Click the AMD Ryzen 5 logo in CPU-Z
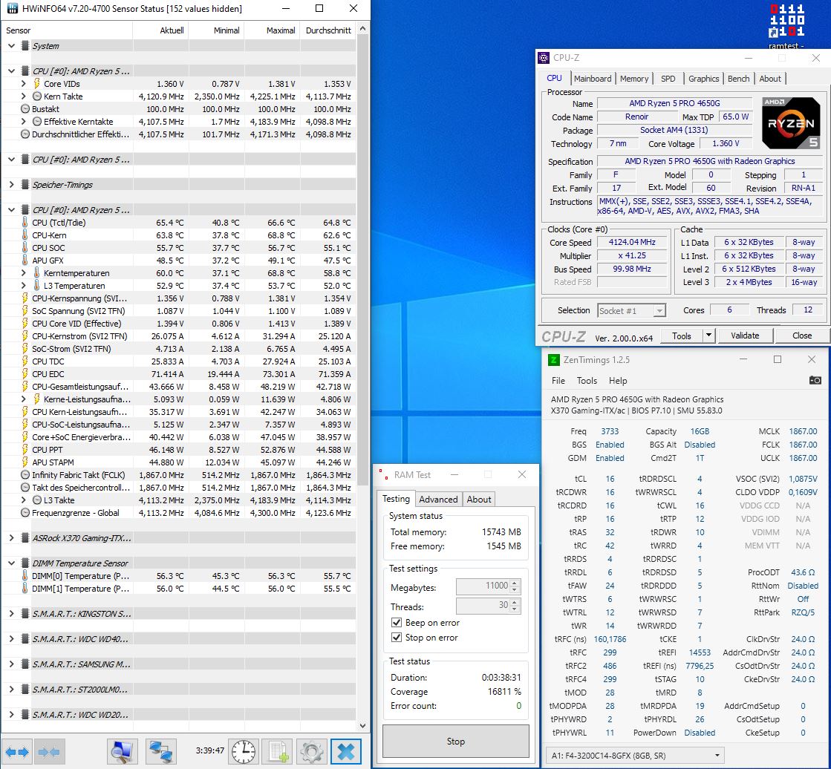Image resolution: width=831 pixels, height=769 pixels. coord(789,121)
